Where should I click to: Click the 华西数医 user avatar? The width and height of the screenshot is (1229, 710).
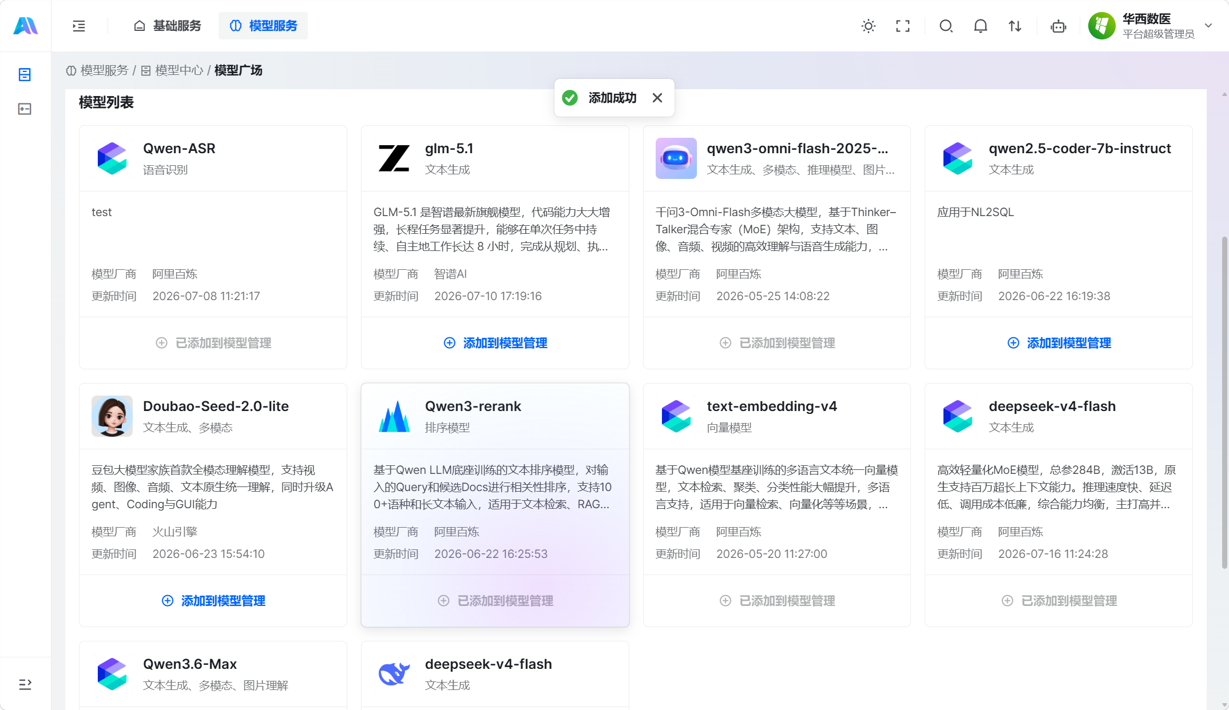point(1102,26)
